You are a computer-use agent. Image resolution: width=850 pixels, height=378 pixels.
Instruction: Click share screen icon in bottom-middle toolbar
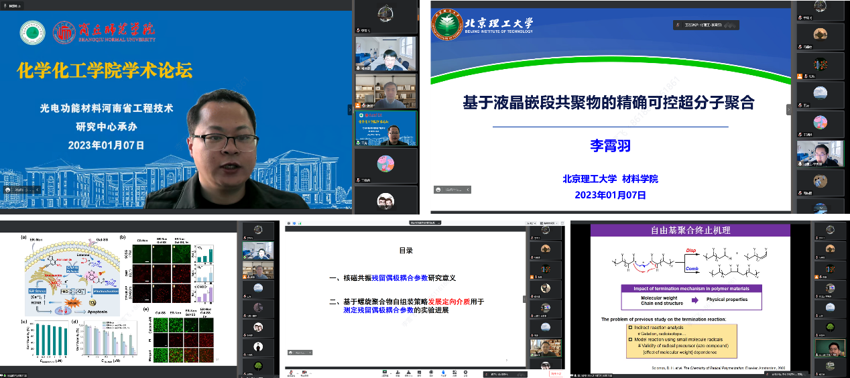(x=385, y=373)
